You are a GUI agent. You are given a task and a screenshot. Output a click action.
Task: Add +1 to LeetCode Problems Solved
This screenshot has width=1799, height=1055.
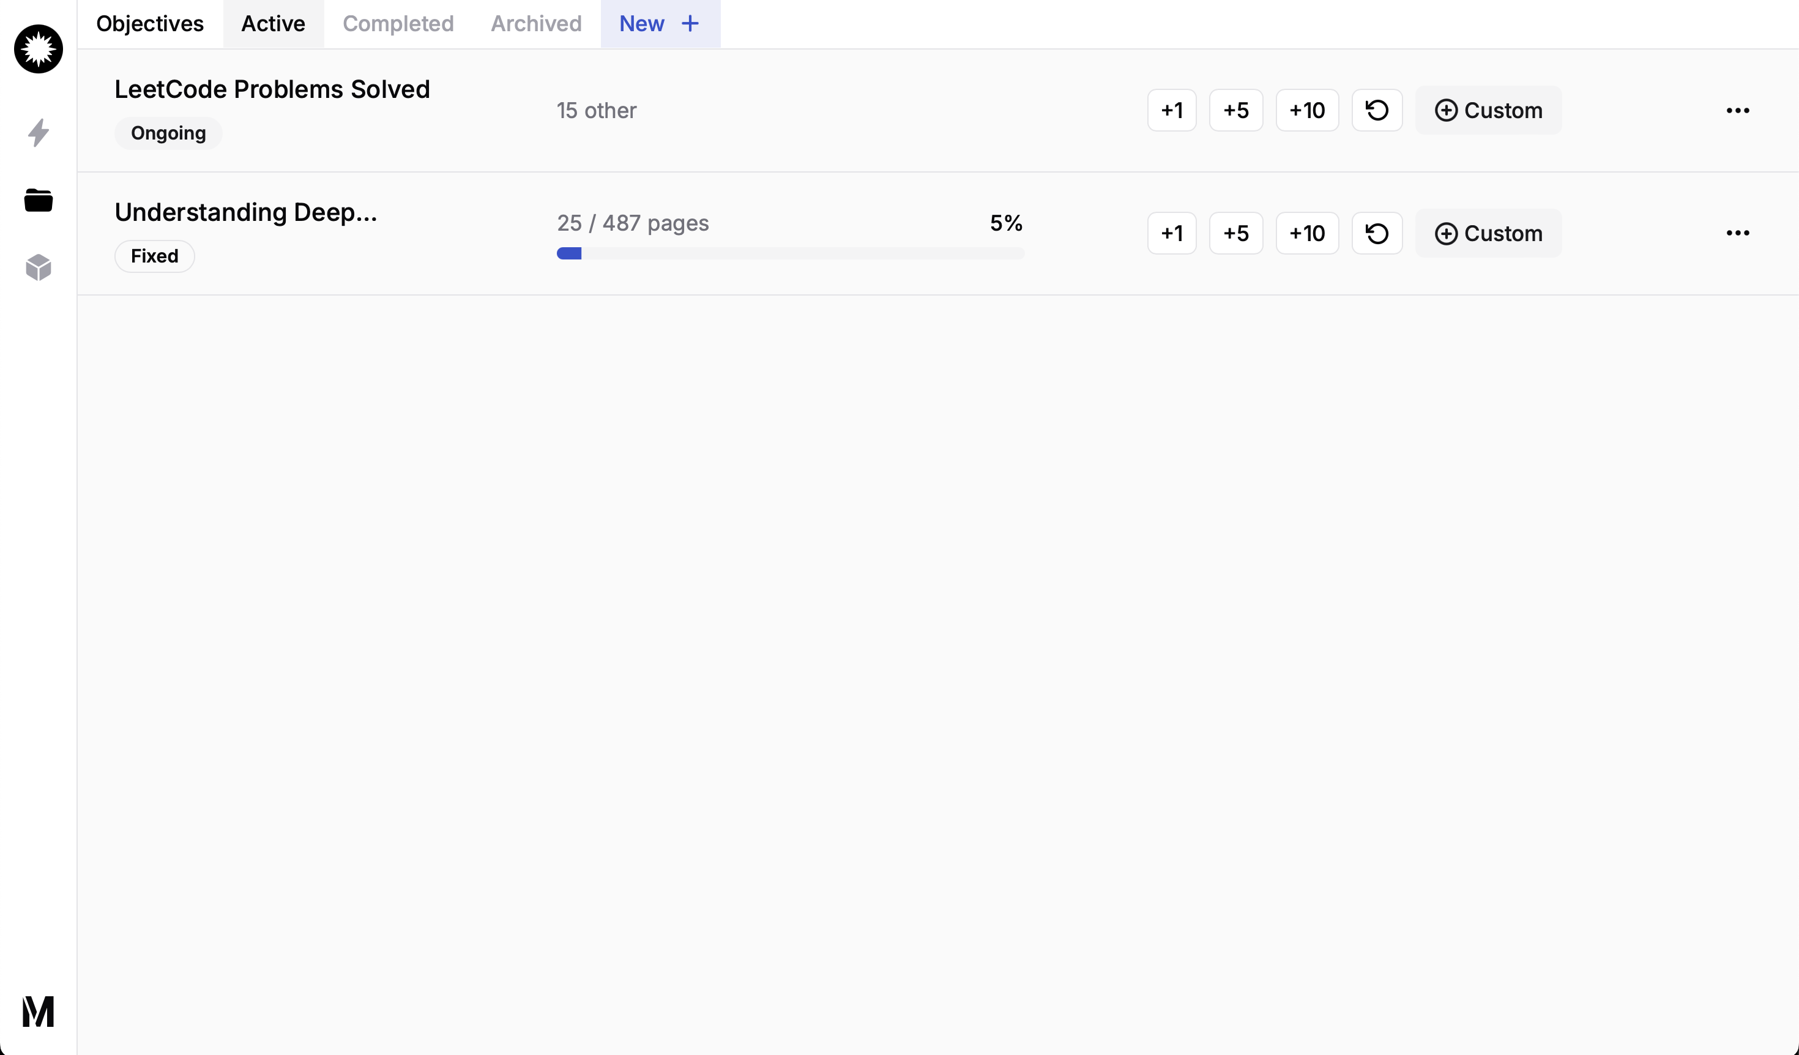[1171, 110]
